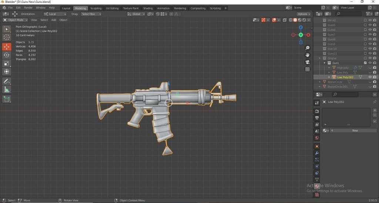Uncheck the Gun1 collection checkbox
The height and width of the screenshot is (203, 379).
[x=365, y=63]
